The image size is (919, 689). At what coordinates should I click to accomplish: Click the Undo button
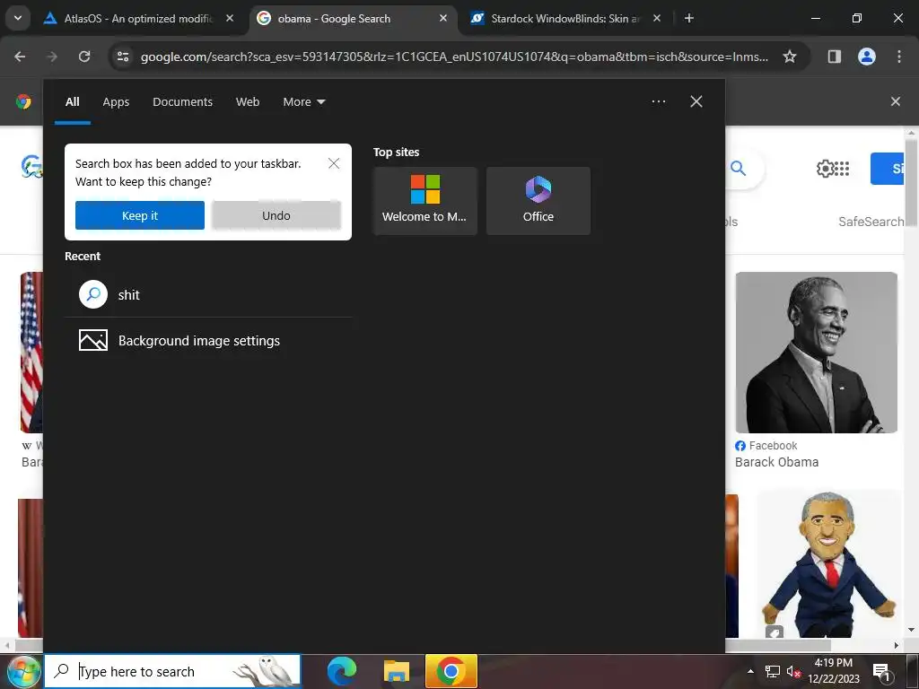click(x=276, y=215)
